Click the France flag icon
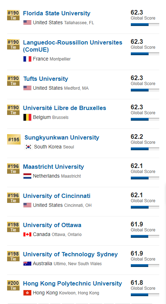This screenshot has width=166, height=304. (27, 59)
